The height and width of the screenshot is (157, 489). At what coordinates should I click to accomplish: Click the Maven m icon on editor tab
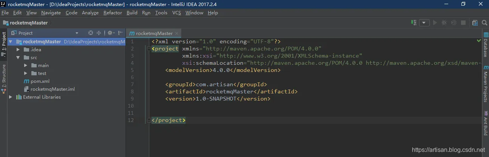pyautogui.click(x=132, y=34)
